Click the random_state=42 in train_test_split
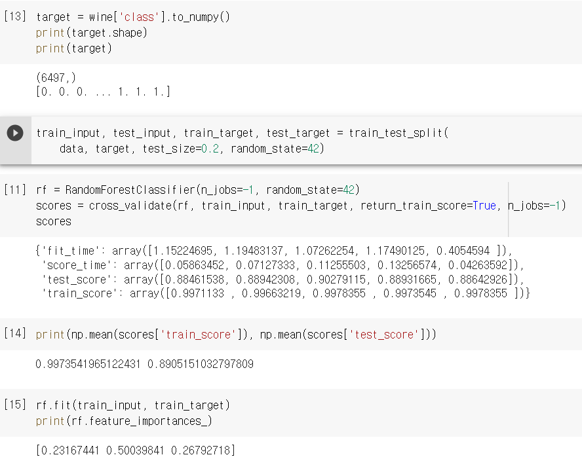This screenshot has height=459, width=582. tap(275, 149)
